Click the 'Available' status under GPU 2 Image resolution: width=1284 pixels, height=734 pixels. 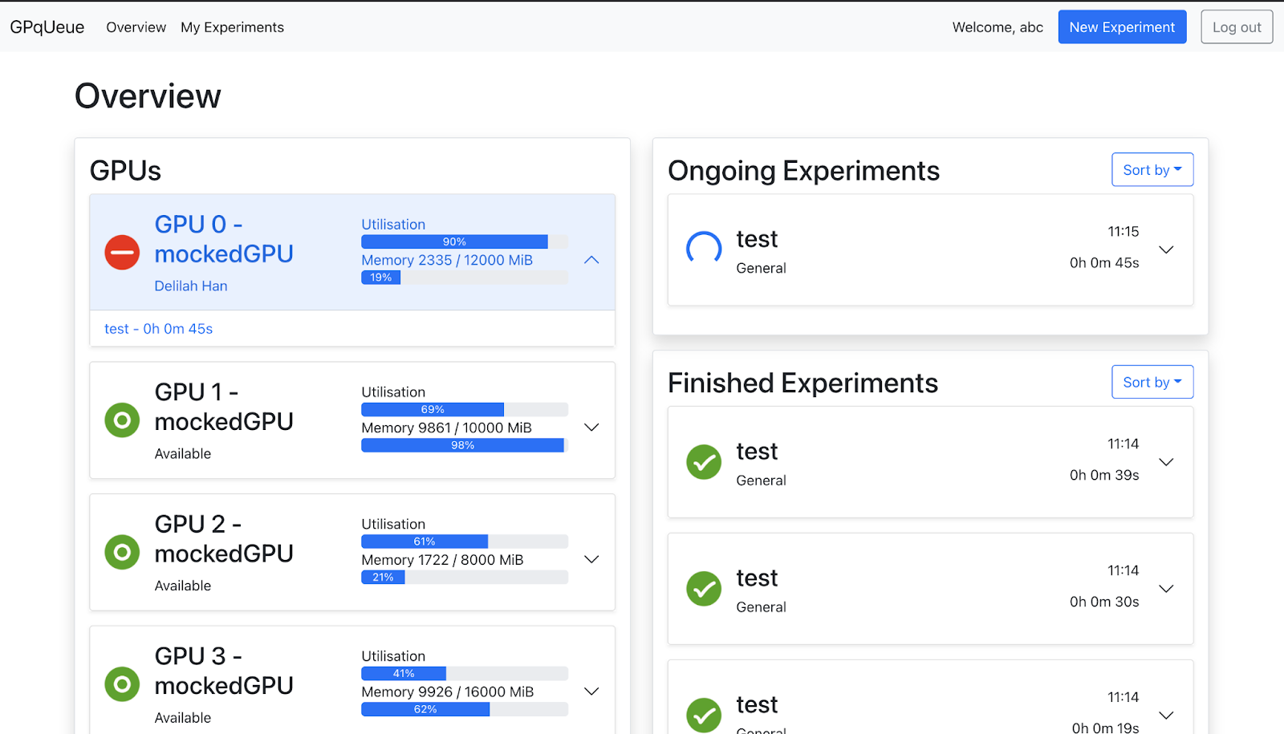pos(183,586)
